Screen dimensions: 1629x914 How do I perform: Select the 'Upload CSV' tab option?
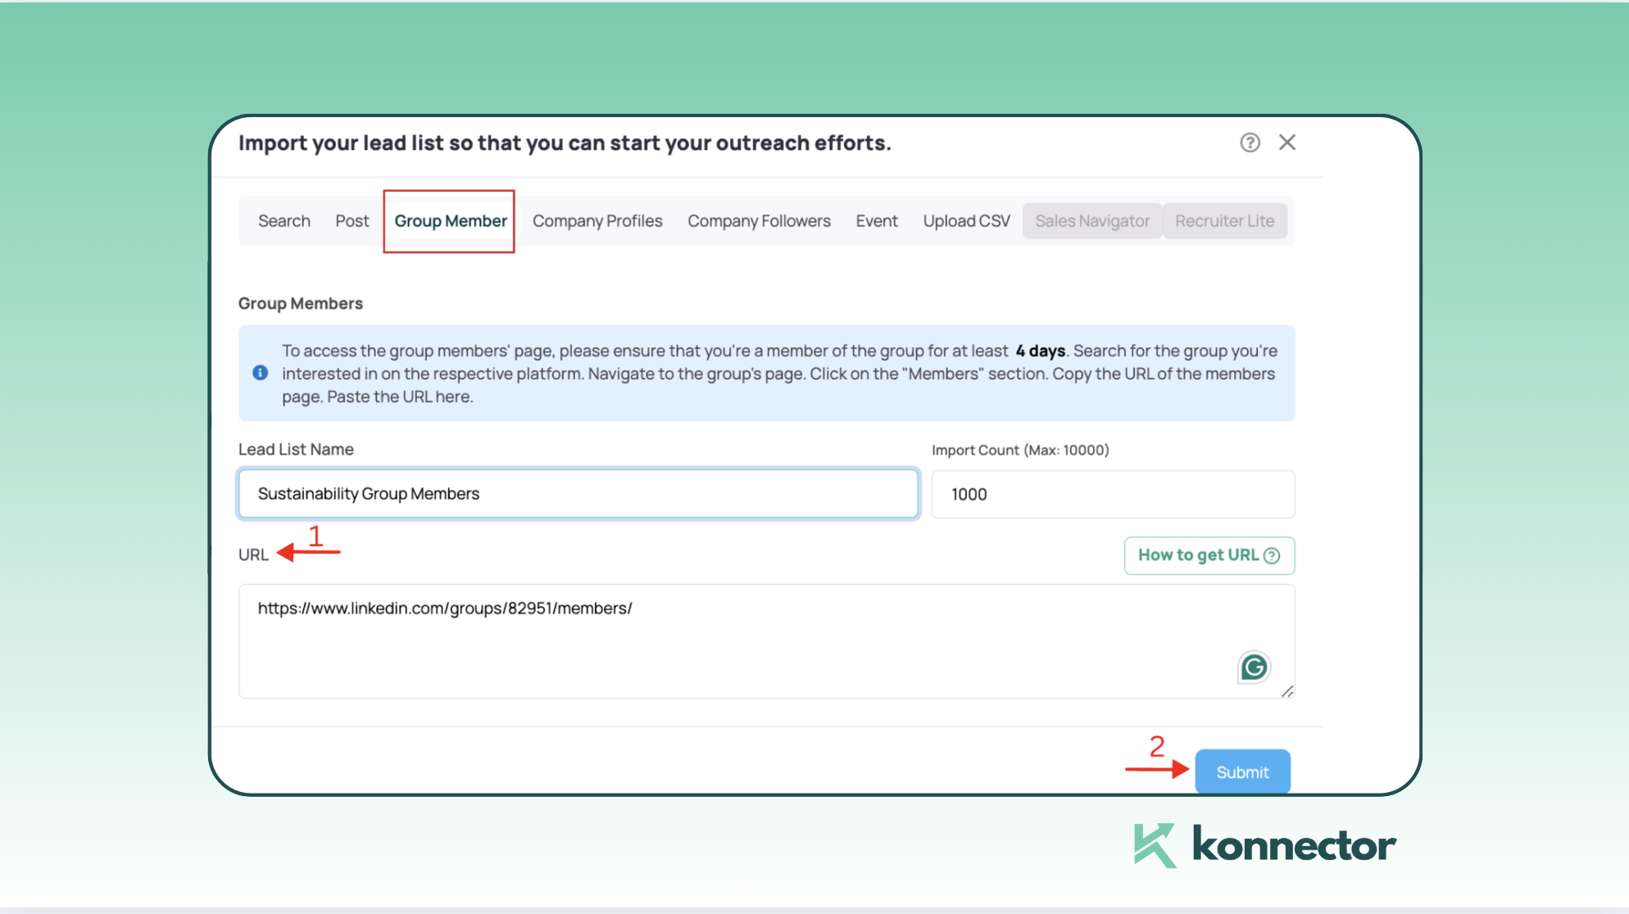pyautogui.click(x=967, y=220)
